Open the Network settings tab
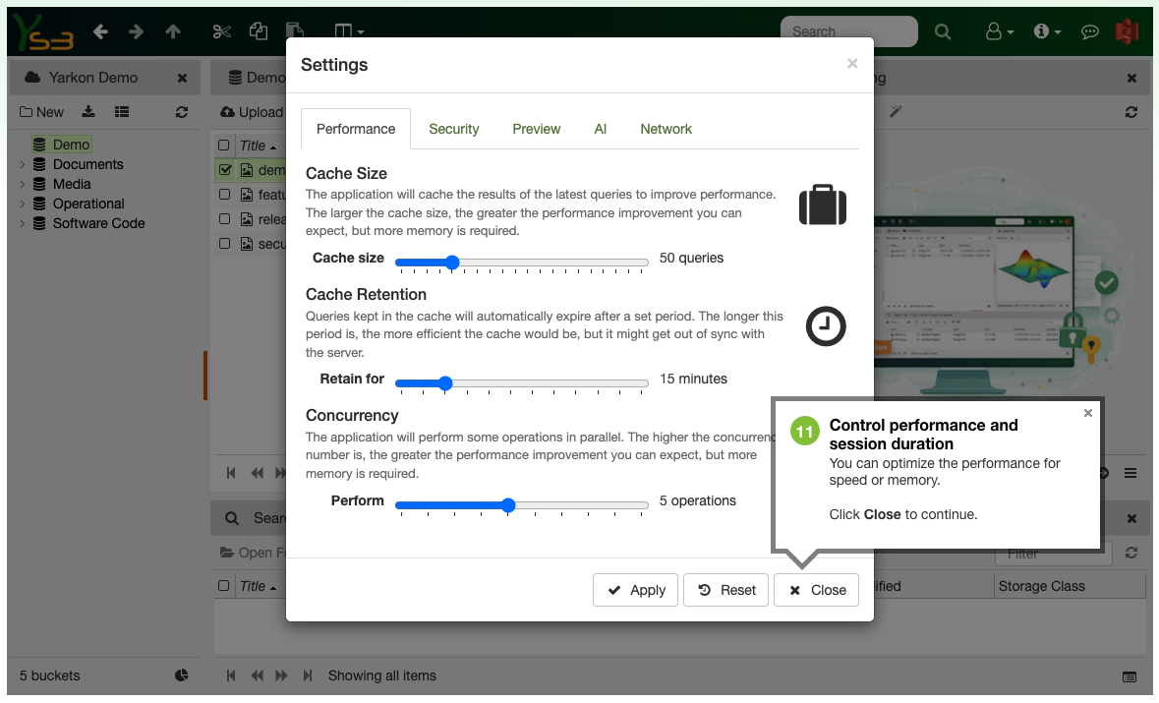1159x703 pixels. pos(666,129)
